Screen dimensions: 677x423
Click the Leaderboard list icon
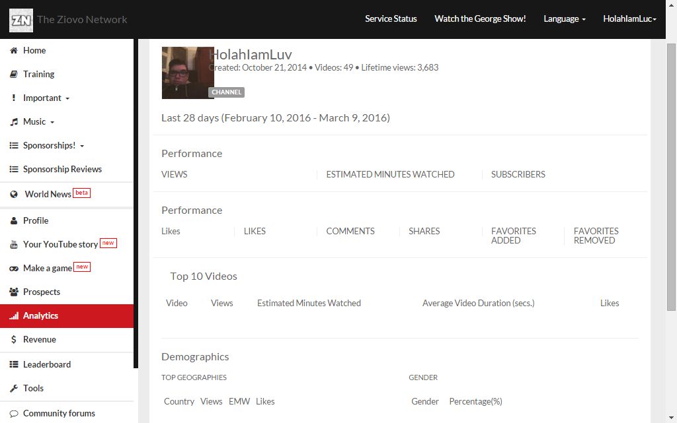[x=14, y=364]
